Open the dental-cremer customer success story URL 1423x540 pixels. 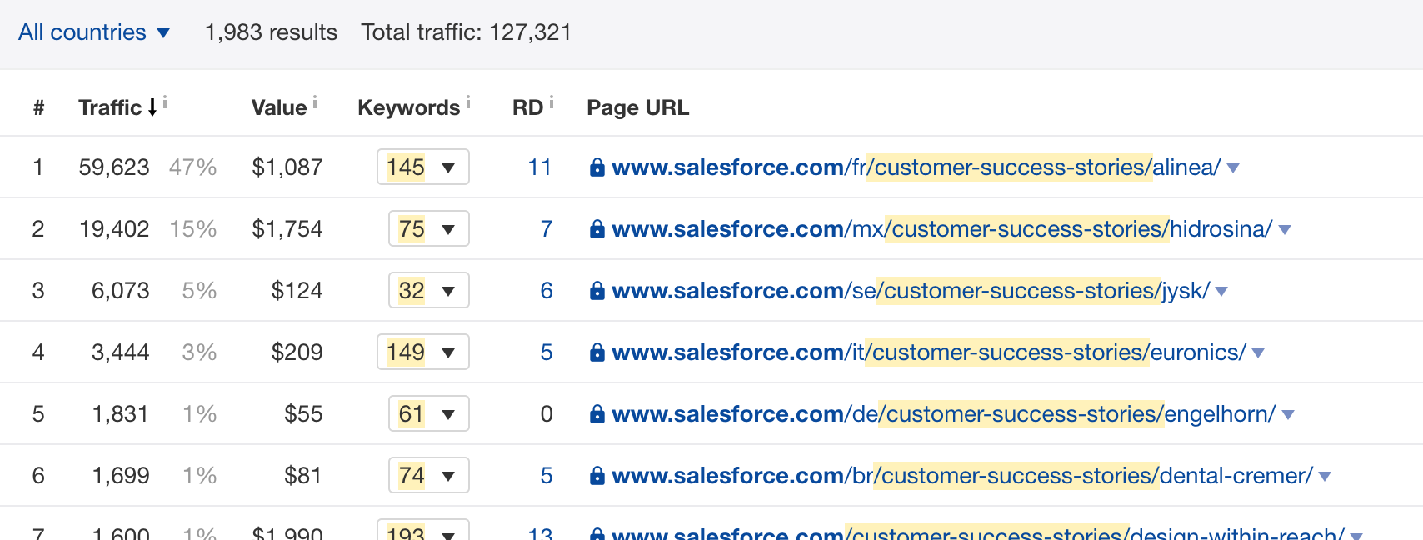pyautogui.click(x=962, y=476)
